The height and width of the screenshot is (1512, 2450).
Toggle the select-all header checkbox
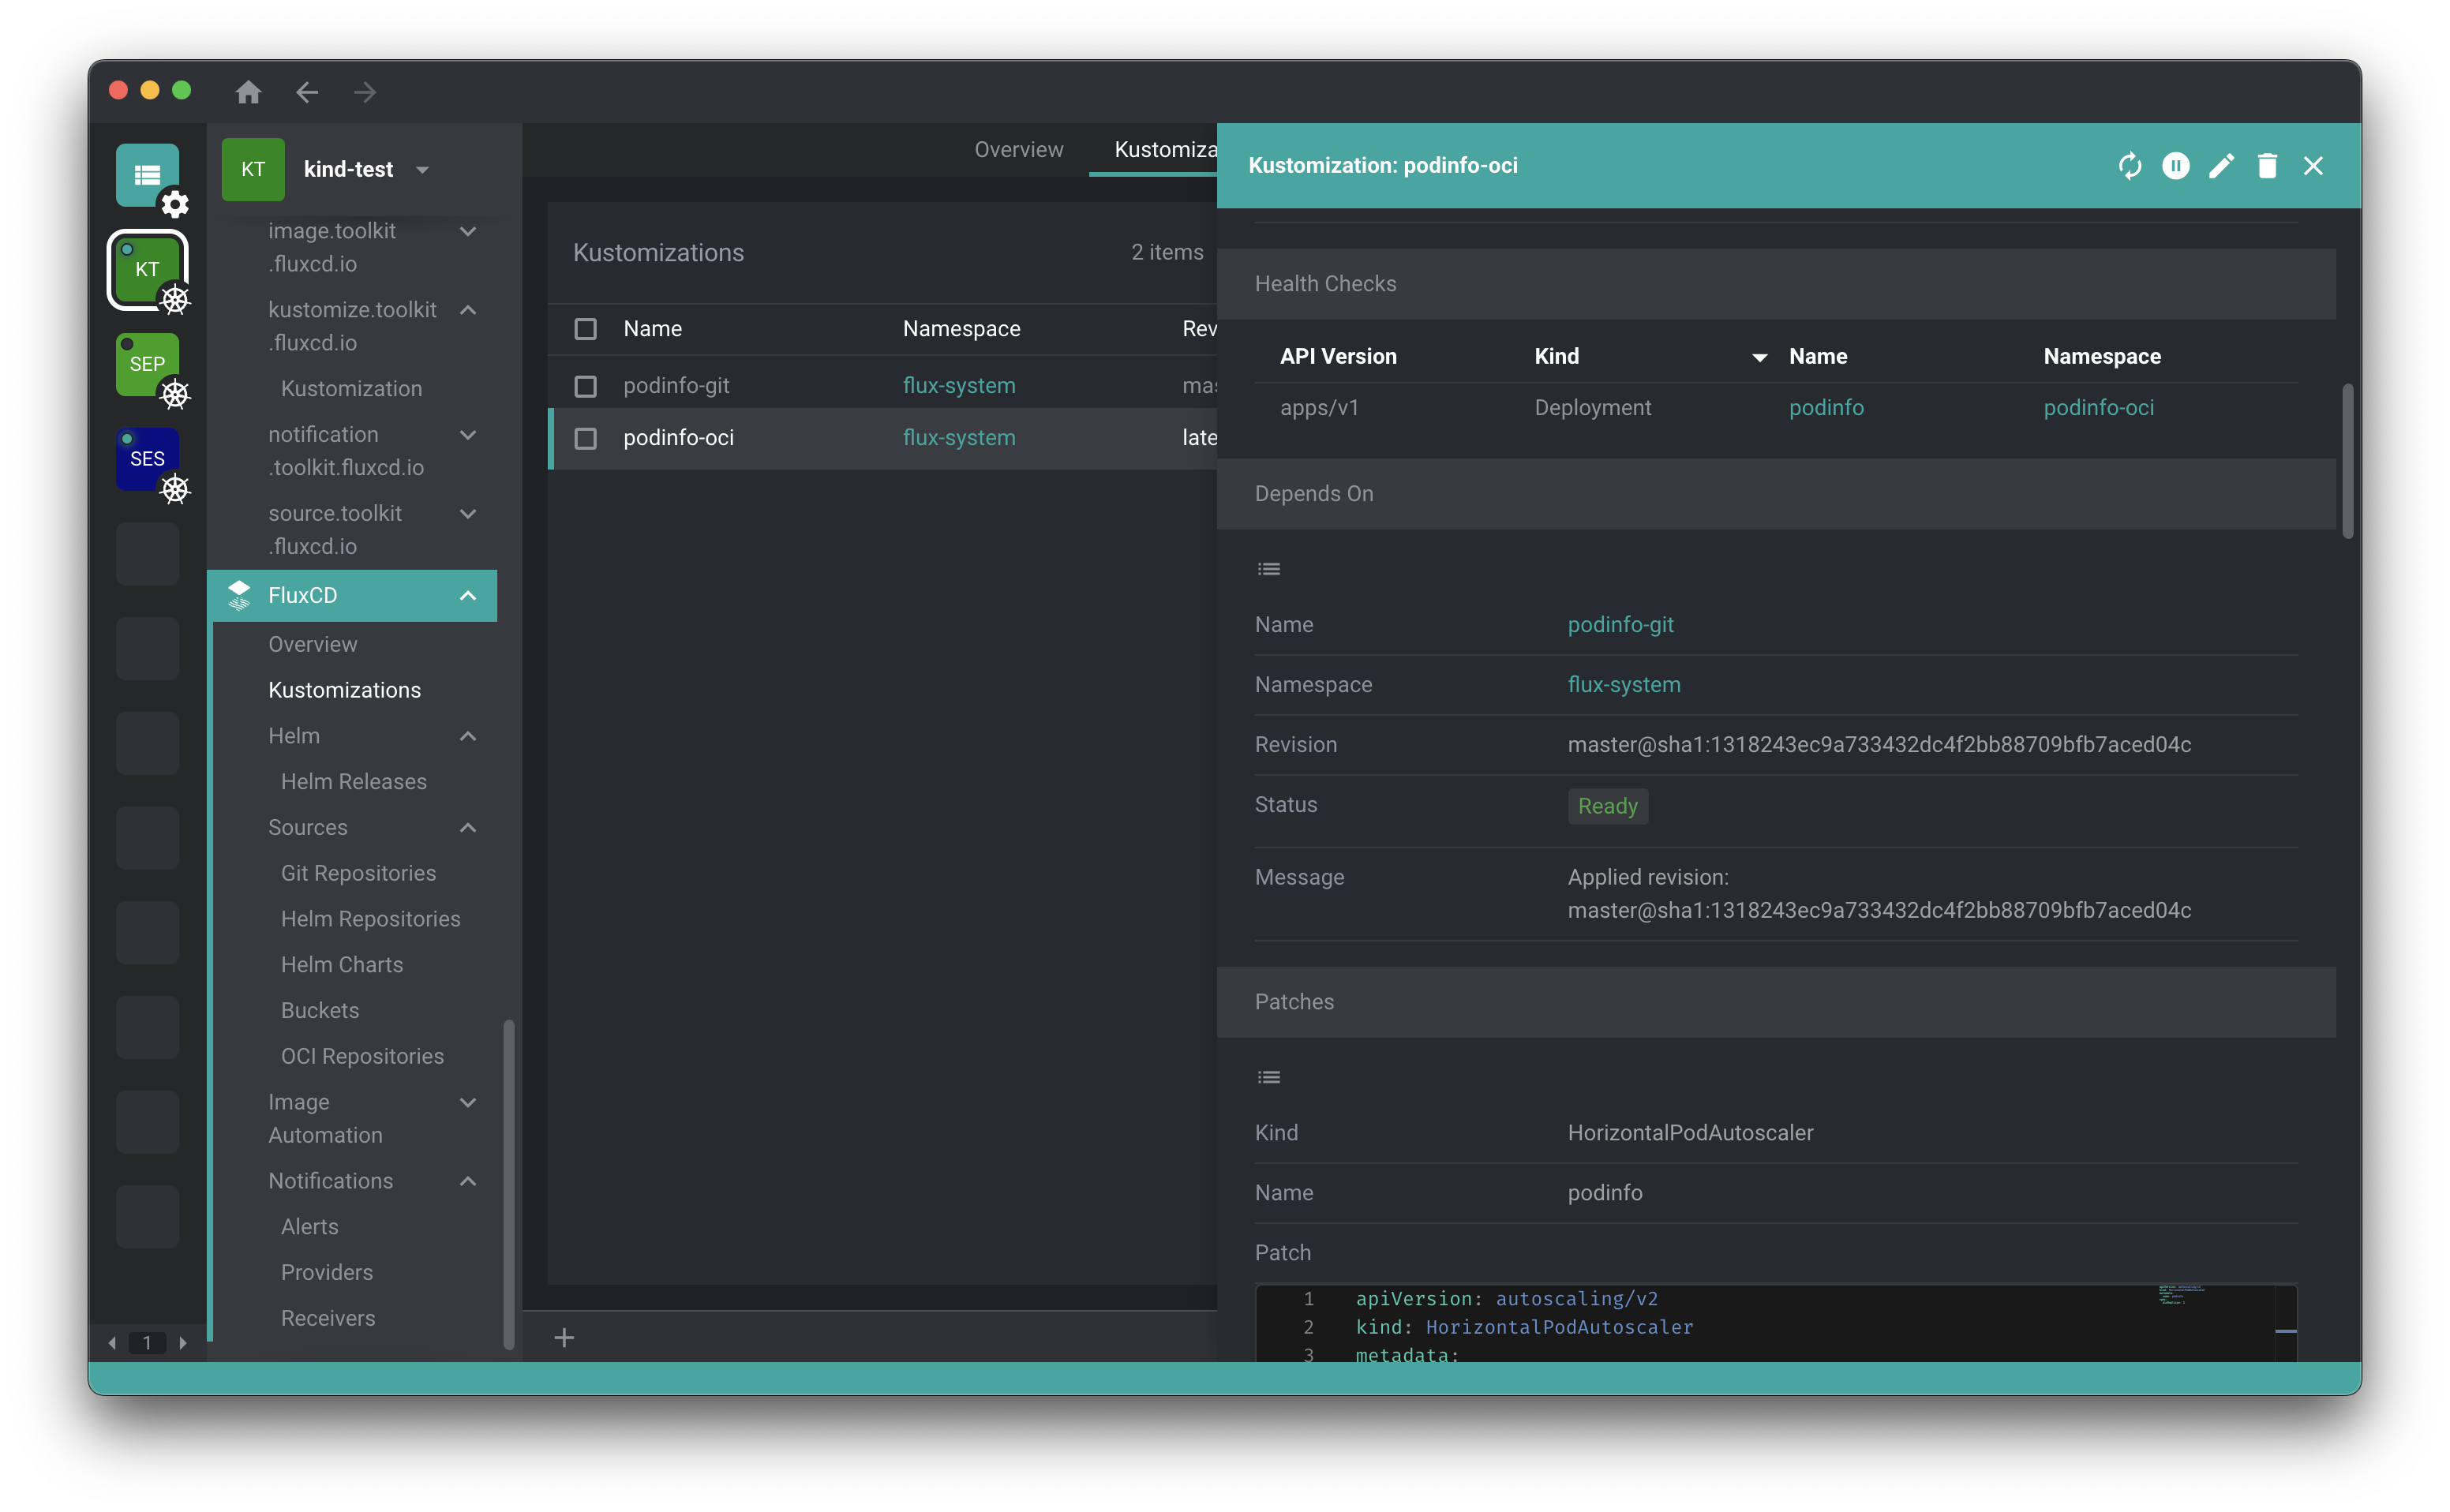point(586,329)
